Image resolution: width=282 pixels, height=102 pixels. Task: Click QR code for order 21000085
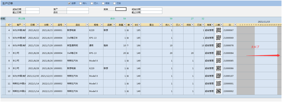(218, 61)
